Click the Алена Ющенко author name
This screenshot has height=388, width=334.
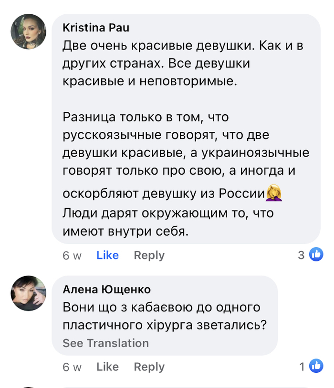107,289
